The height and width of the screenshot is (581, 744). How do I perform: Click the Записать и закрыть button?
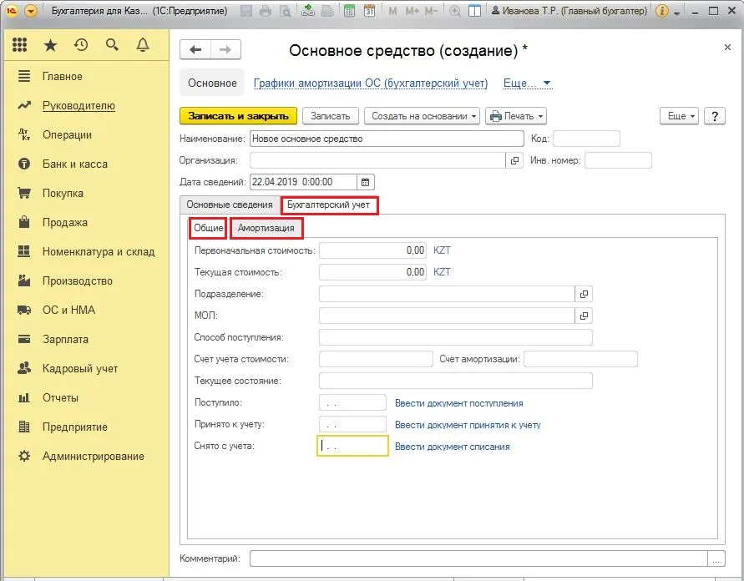[x=238, y=116]
